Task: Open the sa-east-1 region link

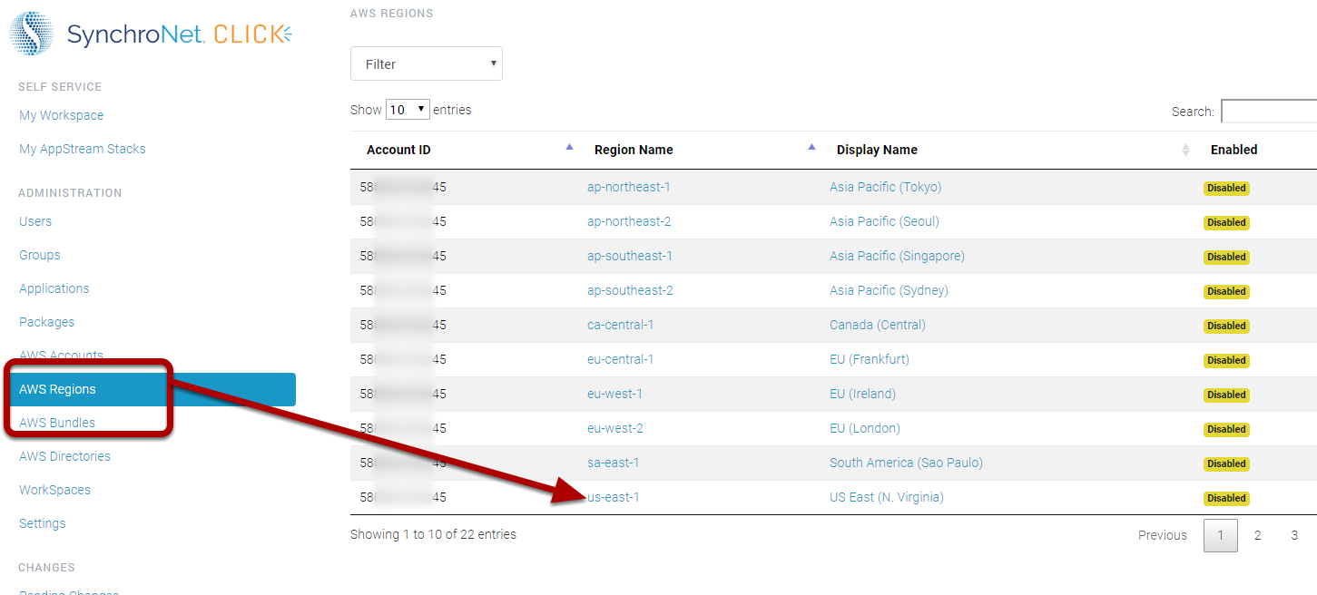Action: pos(614,463)
